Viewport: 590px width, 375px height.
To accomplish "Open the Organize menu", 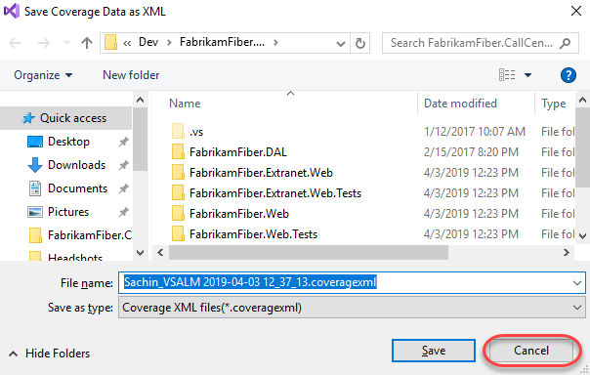I will pos(43,75).
